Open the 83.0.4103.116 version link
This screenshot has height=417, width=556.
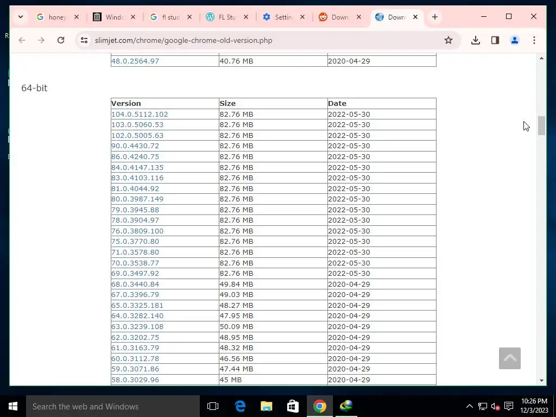(x=137, y=178)
